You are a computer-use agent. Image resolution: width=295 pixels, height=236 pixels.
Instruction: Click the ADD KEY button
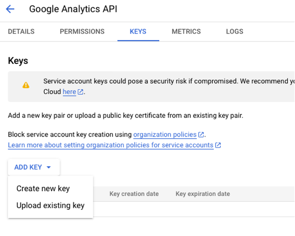pyautogui.click(x=28, y=167)
